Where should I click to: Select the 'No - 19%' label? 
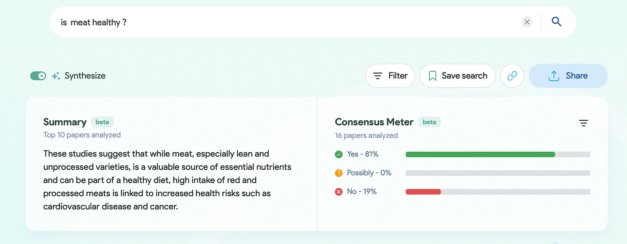tap(362, 191)
